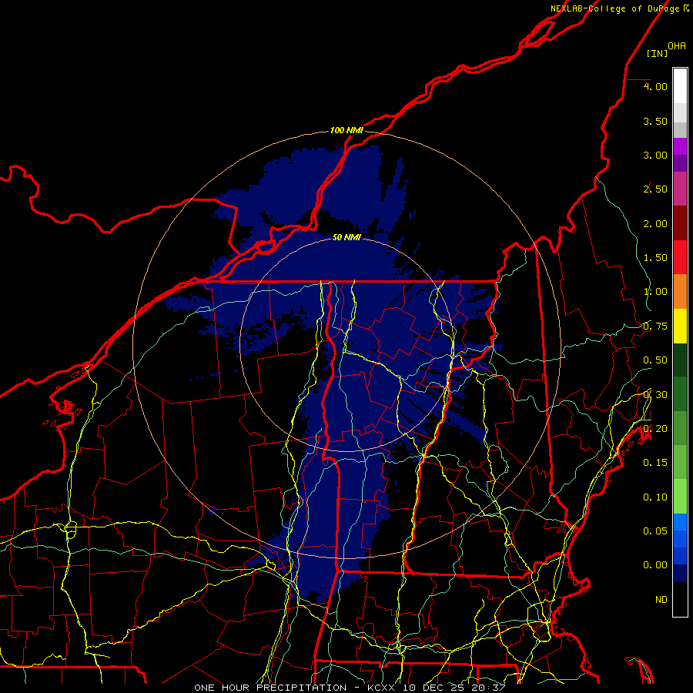This screenshot has width=693, height=693.
Task: Click the darkest green legend swatch
Action: 680,360
